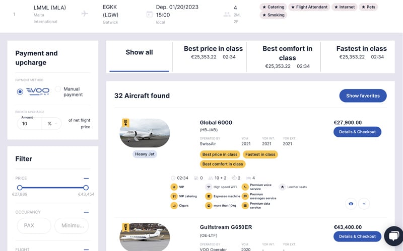Click the right handle of the price slider

(86, 188)
